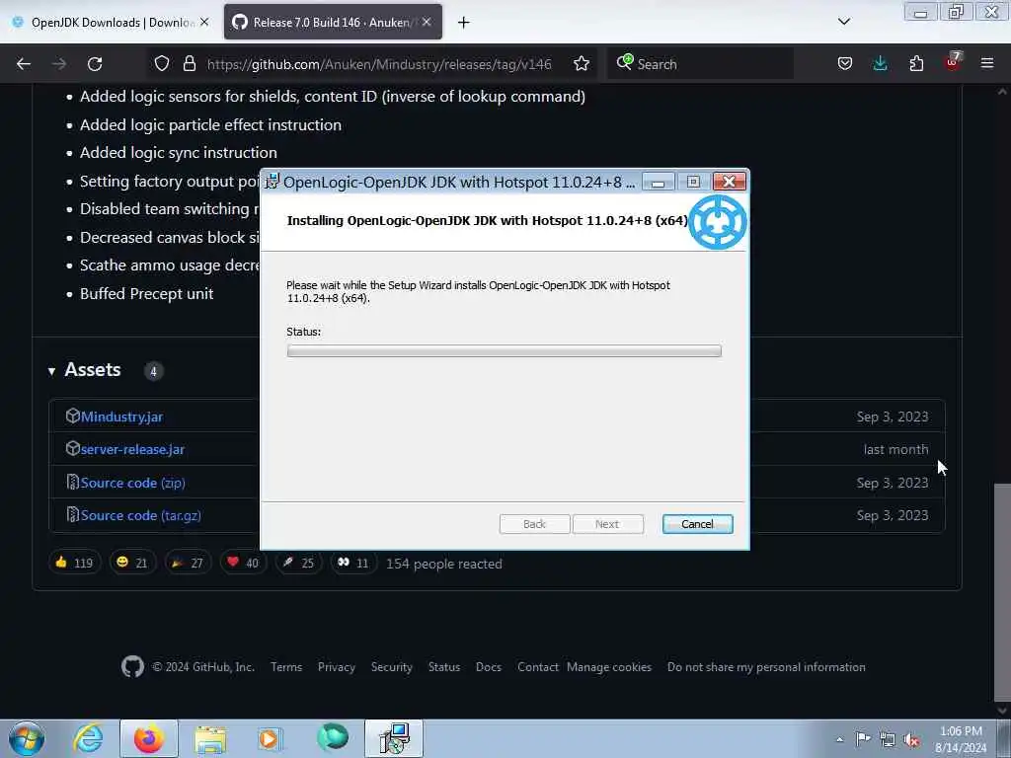Launch Internet Explorer from the taskbar
The width and height of the screenshot is (1011, 758).
(88, 738)
